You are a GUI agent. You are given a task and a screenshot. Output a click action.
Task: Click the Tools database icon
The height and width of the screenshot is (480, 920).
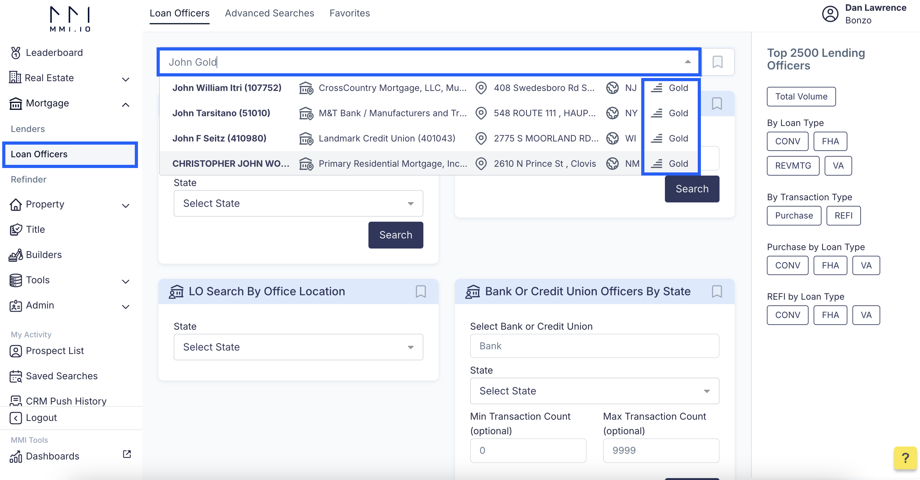[x=15, y=280]
